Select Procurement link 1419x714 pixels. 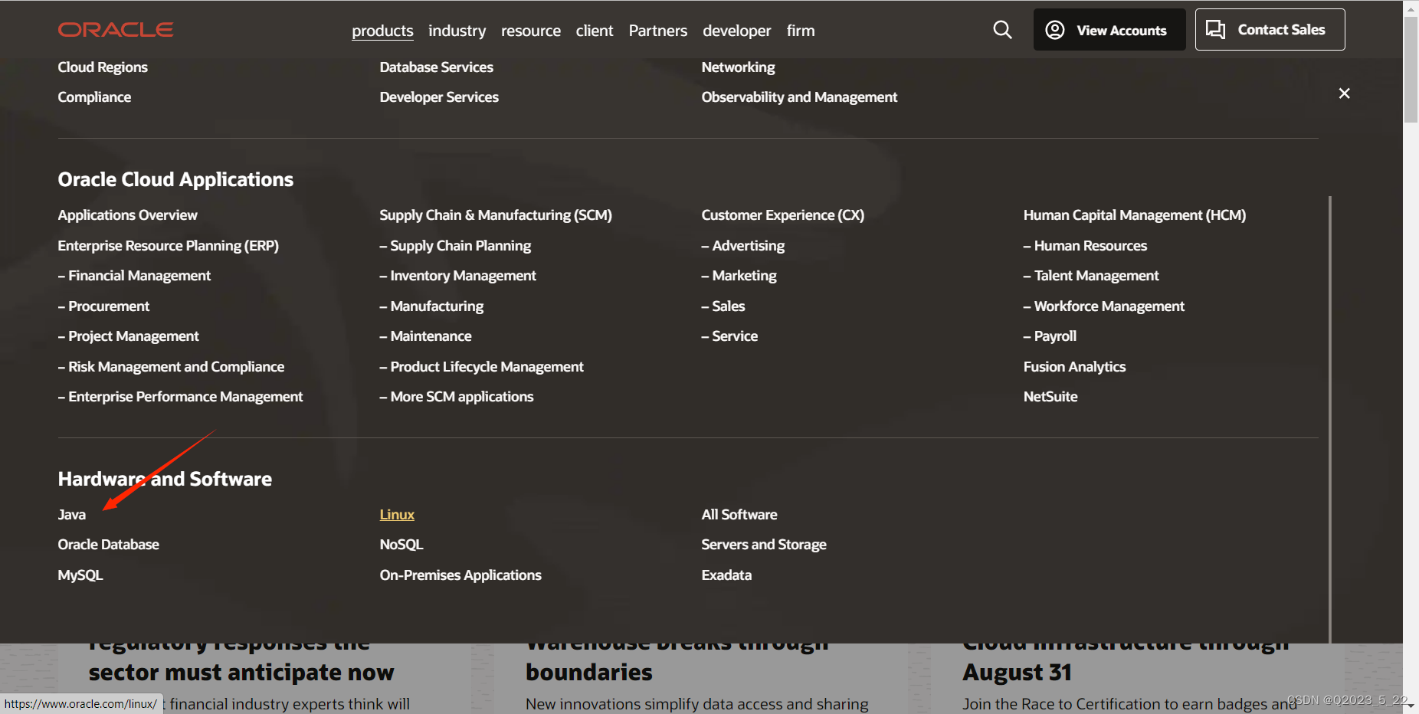(x=103, y=306)
